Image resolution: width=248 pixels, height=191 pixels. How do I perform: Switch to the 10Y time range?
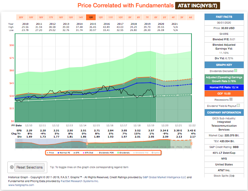coord(121,17)
